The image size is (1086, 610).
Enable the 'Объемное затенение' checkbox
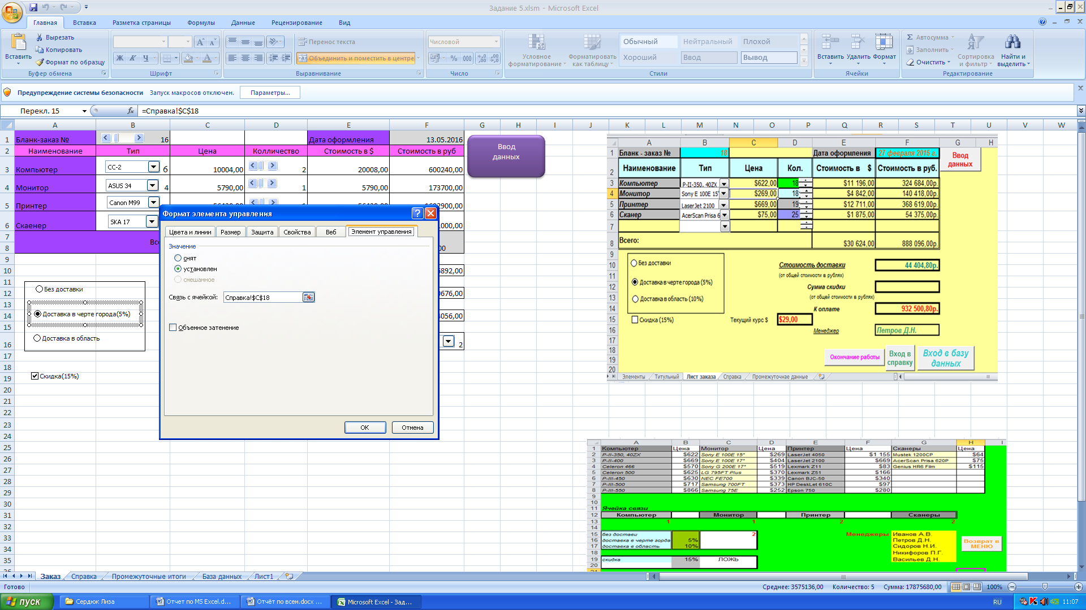click(x=173, y=328)
